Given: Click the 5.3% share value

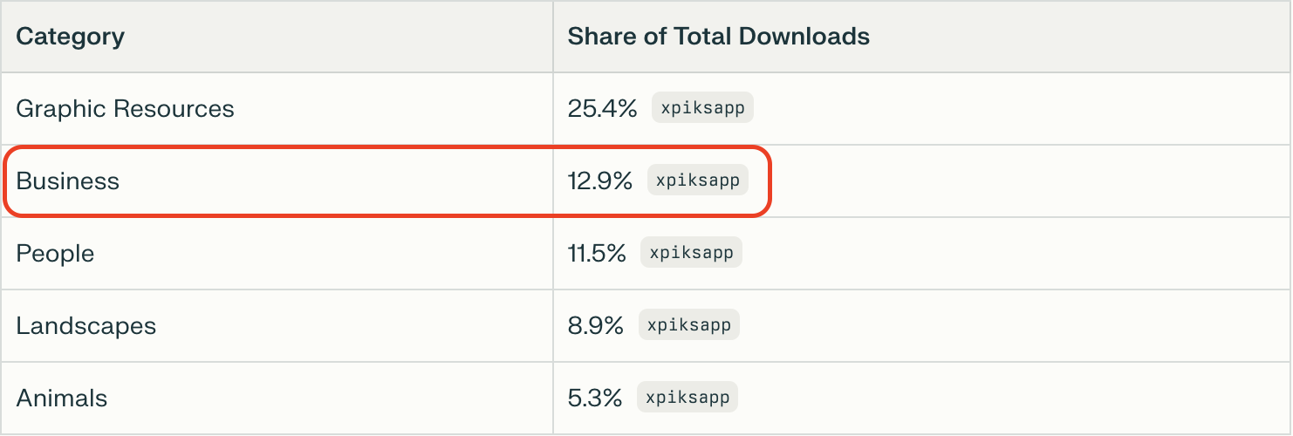Looking at the screenshot, I should pyautogui.click(x=594, y=399).
